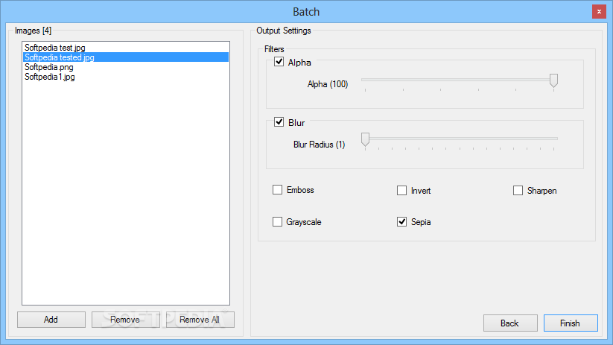Enable the Emboss filter checkbox
The image size is (613, 345).
[277, 190]
